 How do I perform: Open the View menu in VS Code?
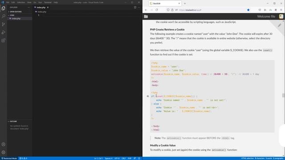click(x=29, y=2)
